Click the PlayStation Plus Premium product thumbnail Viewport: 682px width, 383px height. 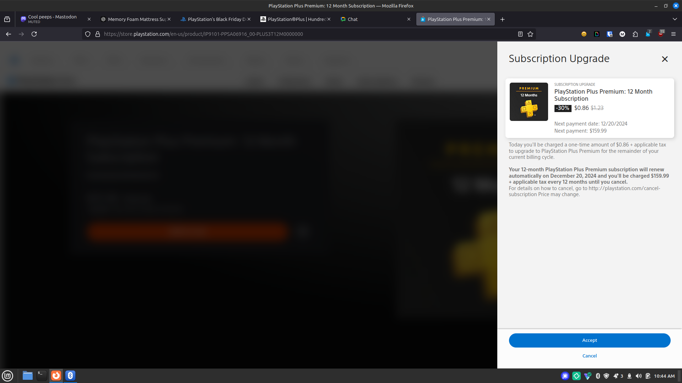pyautogui.click(x=529, y=102)
